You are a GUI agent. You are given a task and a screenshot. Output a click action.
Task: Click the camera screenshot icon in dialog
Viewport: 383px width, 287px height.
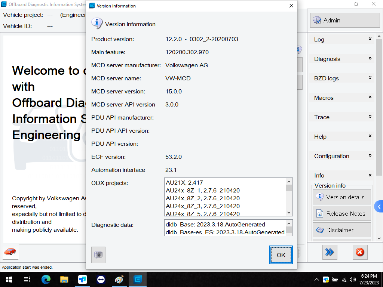point(98,255)
